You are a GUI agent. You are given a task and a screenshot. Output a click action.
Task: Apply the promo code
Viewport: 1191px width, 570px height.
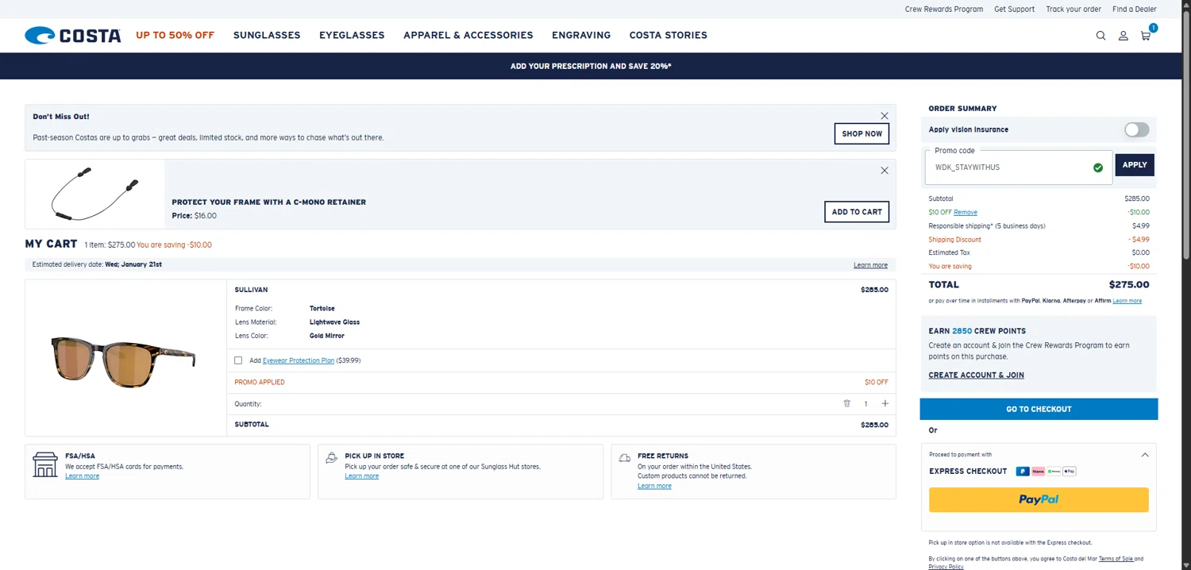1135,165
